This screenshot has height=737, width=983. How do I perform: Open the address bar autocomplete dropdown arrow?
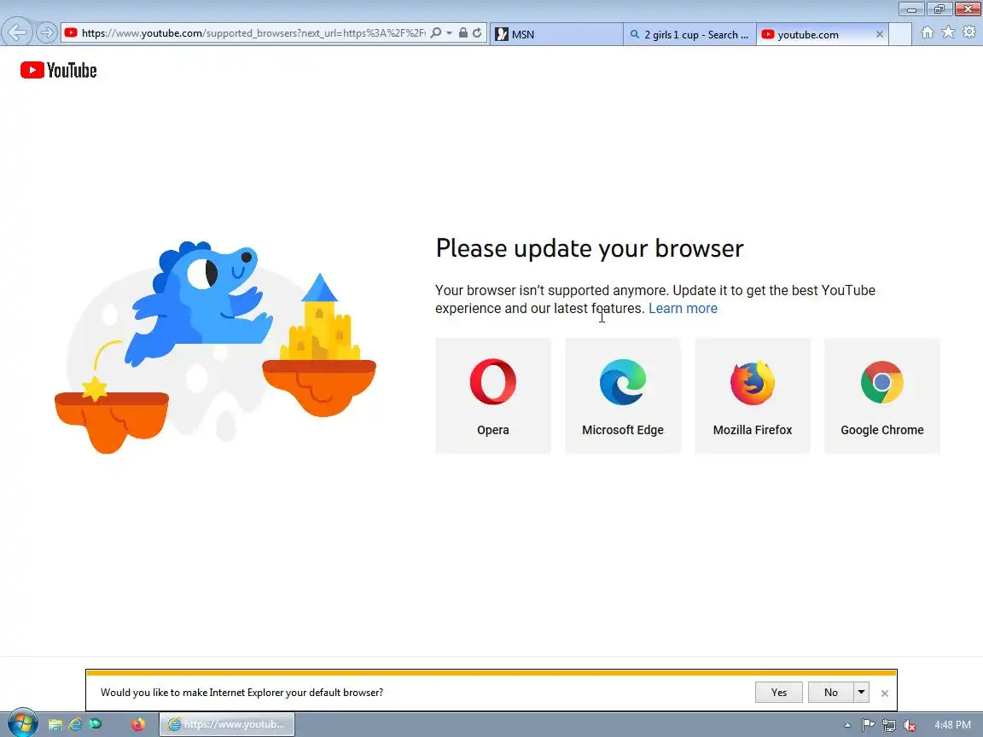click(x=450, y=32)
